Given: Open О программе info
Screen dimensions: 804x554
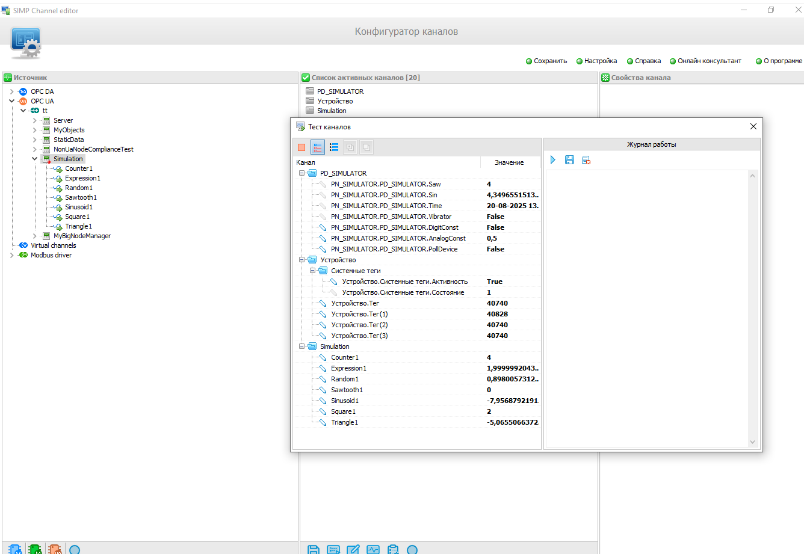Looking at the screenshot, I should click(779, 61).
